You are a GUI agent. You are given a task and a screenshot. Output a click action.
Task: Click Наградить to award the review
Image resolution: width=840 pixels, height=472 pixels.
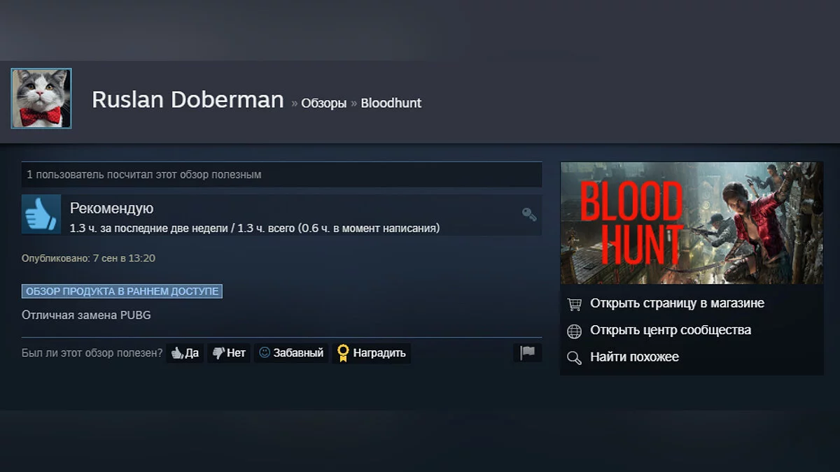click(372, 353)
